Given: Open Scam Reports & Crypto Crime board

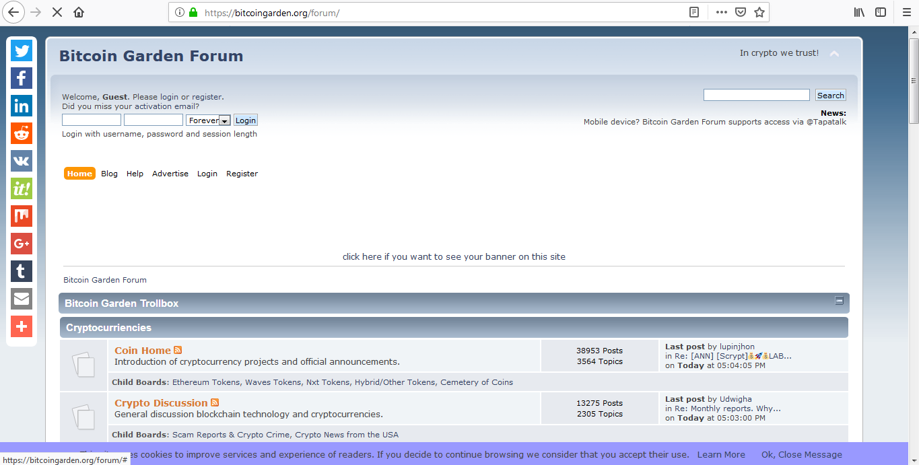Looking at the screenshot, I should pyautogui.click(x=231, y=435).
